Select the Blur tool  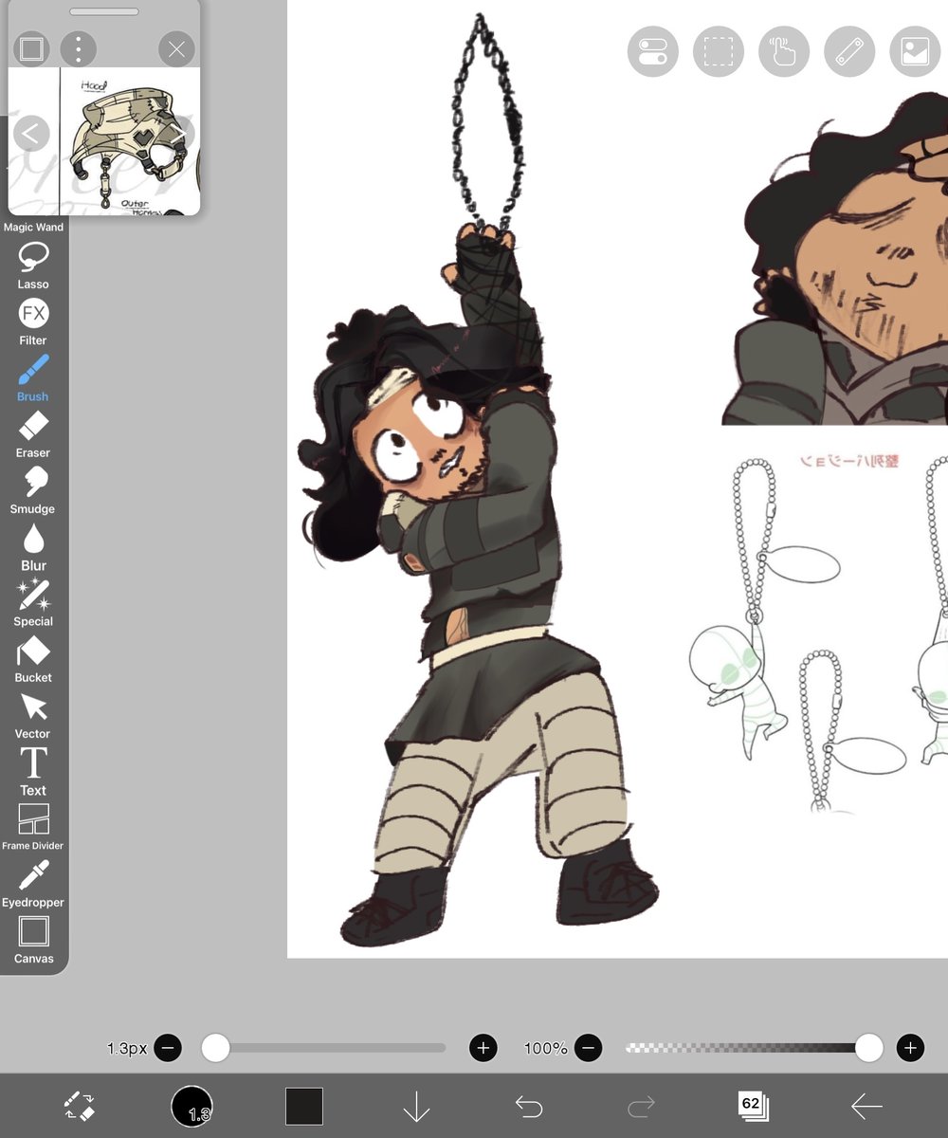(x=33, y=546)
